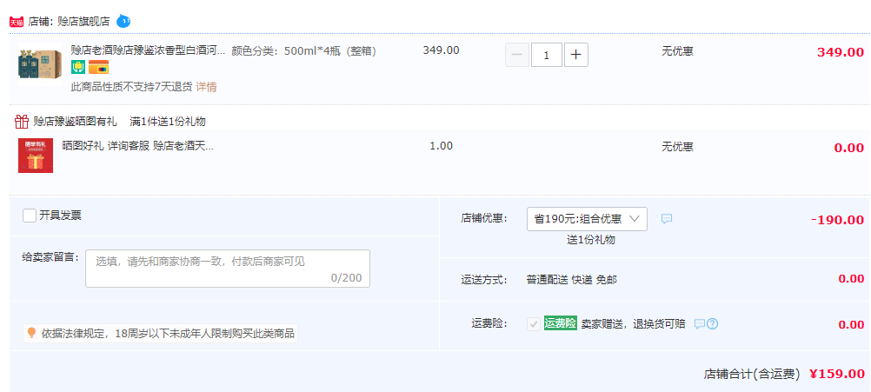Click the orange lightbulb legal notice icon
Image resolution: width=871 pixels, height=392 pixels.
point(31,333)
